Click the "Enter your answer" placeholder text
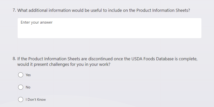Image resolution: width=214 pixels, height=107 pixels. coord(37,23)
